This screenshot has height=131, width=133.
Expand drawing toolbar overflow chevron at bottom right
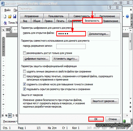pos(131,121)
